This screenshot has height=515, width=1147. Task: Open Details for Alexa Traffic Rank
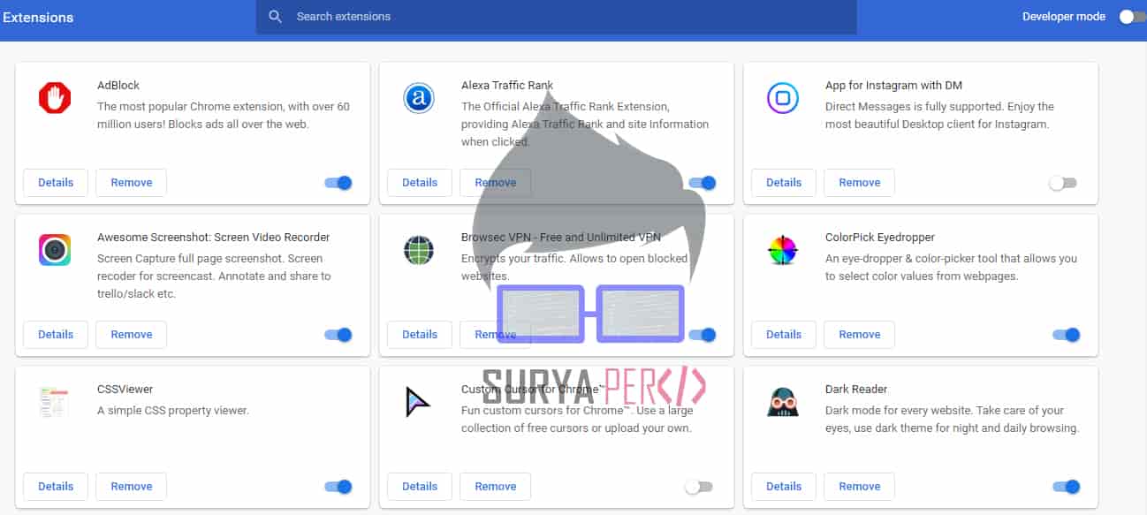point(420,183)
